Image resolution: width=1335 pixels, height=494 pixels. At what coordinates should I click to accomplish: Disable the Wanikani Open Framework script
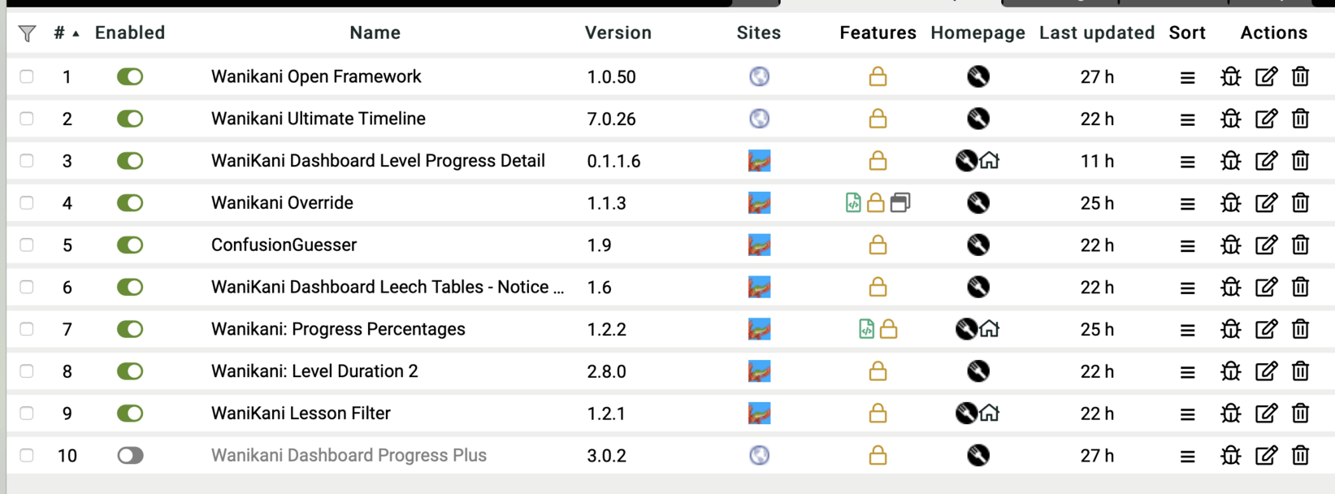130,77
